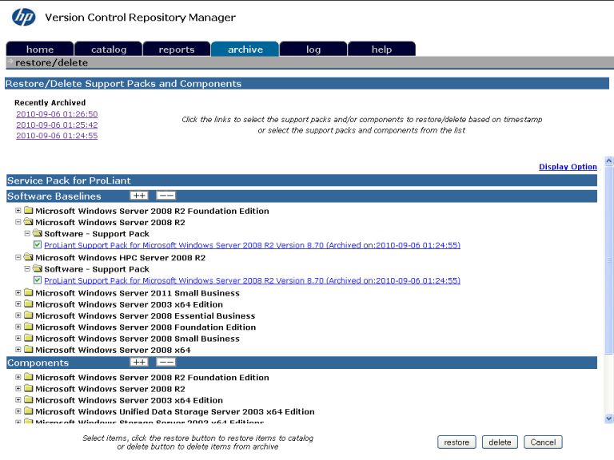Open the Display Option link

point(568,167)
